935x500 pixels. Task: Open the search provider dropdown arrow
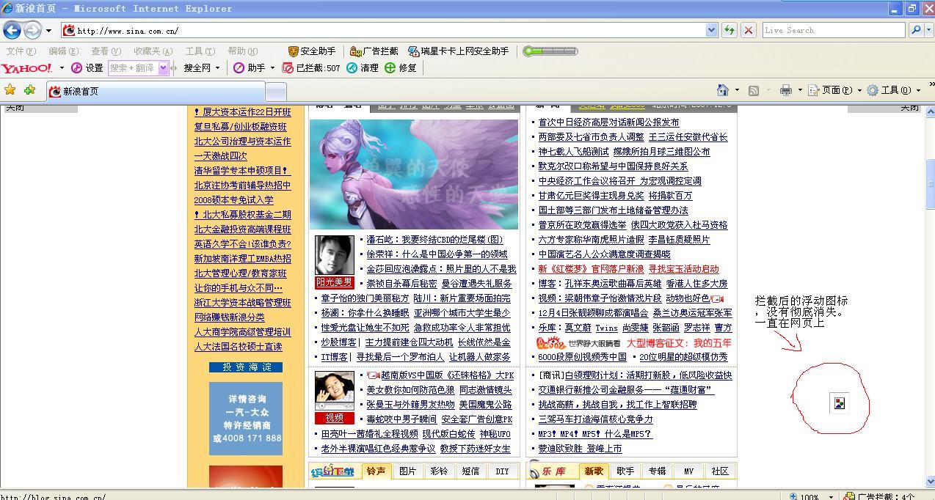pos(928,31)
